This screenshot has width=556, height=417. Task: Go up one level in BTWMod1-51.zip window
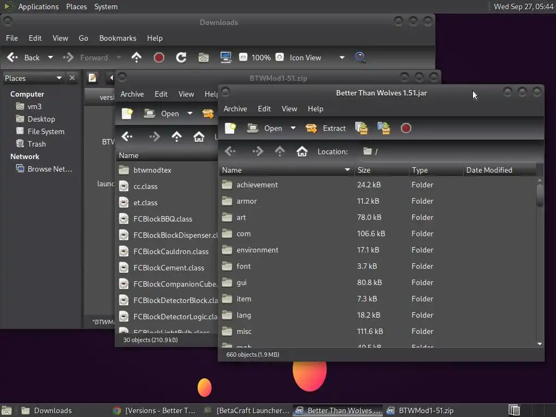pyautogui.click(x=176, y=136)
